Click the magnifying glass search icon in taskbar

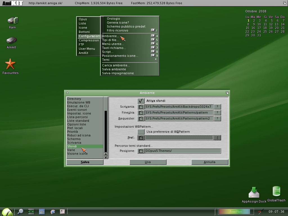20,211
